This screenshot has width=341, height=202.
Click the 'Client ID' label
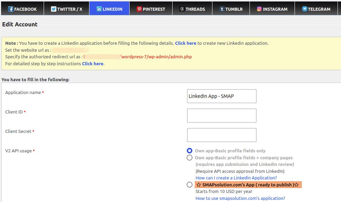click(x=14, y=112)
